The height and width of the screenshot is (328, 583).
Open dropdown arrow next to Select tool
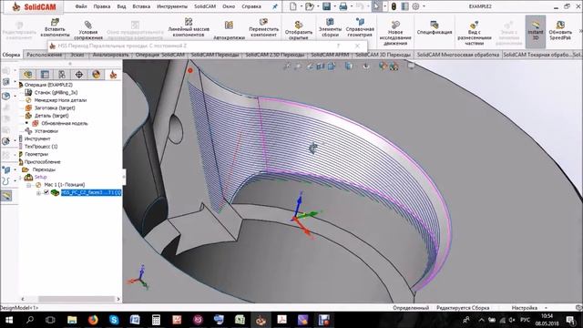(x=384, y=6)
